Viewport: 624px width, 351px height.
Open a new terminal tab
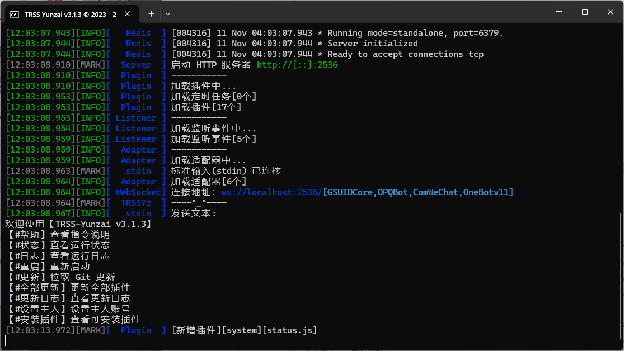point(151,13)
